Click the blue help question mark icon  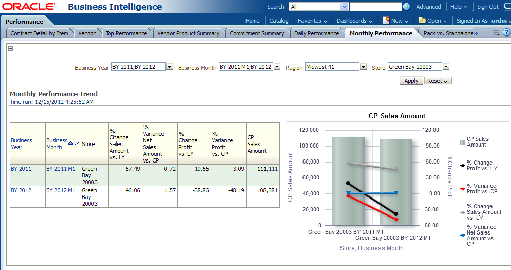tap(506, 33)
